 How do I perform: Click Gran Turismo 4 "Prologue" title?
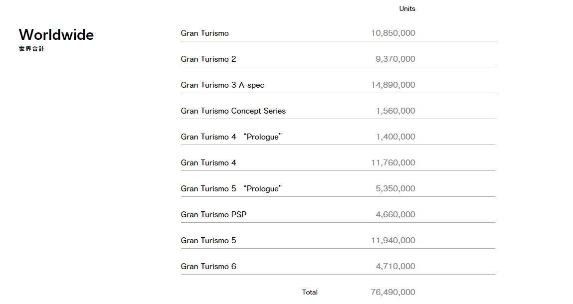point(231,137)
